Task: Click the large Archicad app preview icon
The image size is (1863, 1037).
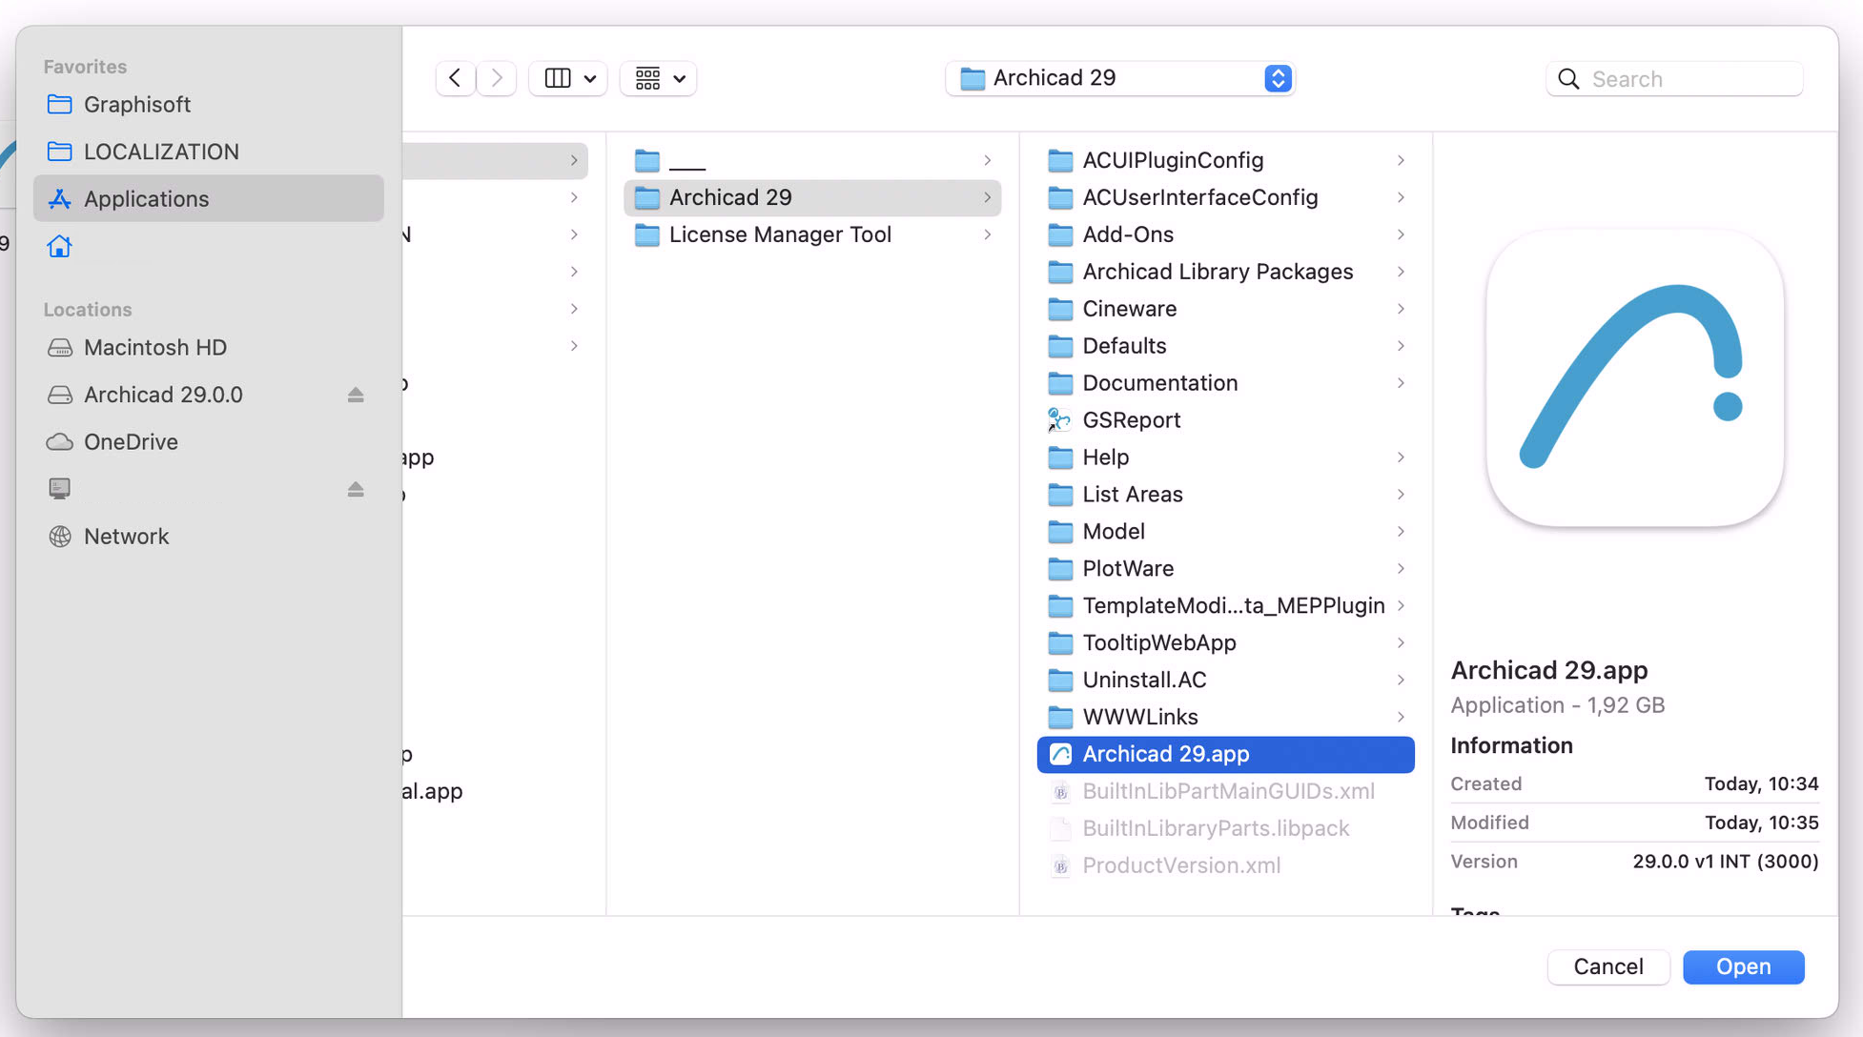Action: 1634,378
